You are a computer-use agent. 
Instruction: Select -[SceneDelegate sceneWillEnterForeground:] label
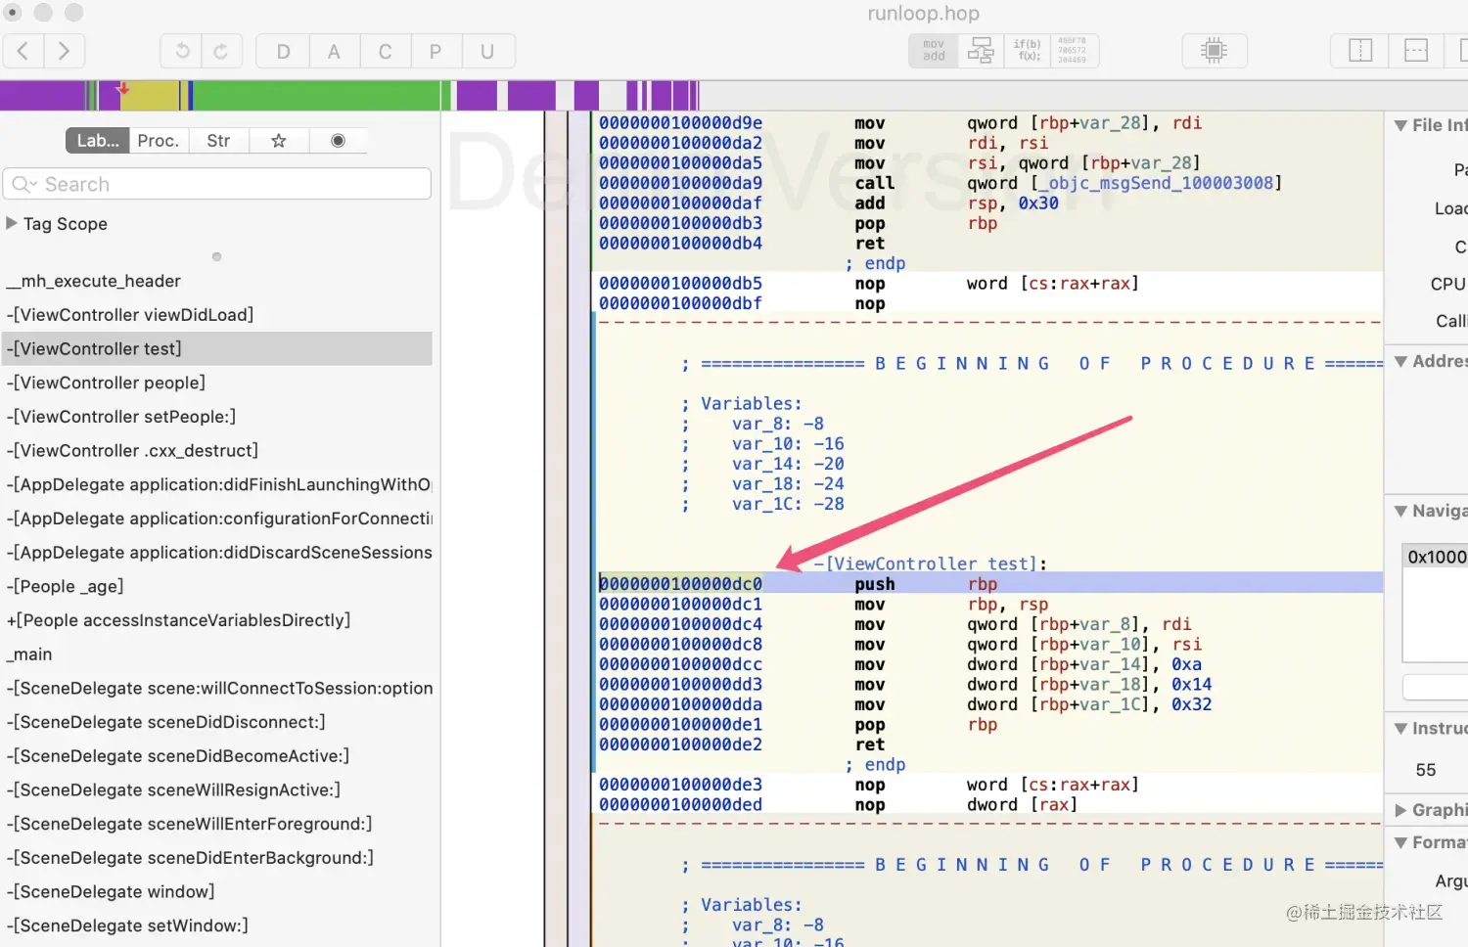coord(216,824)
